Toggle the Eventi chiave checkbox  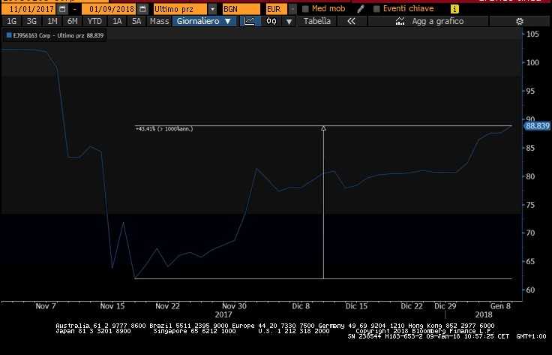(x=376, y=9)
